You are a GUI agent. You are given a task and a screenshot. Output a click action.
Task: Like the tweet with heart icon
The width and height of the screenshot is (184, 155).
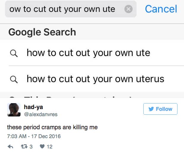tap(42, 146)
